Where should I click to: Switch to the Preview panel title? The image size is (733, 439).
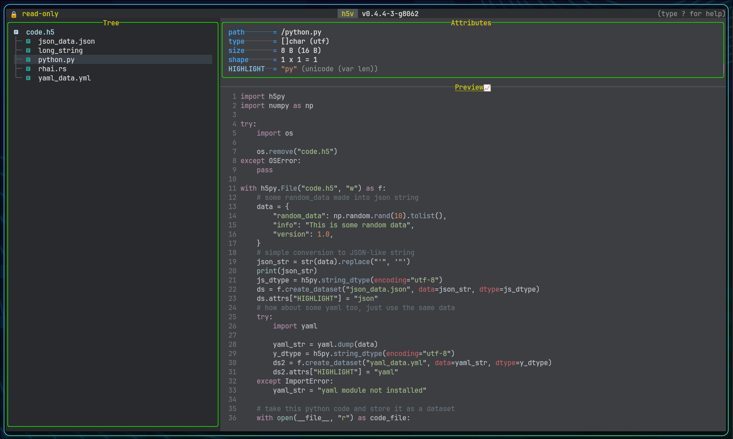pos(469,87)
